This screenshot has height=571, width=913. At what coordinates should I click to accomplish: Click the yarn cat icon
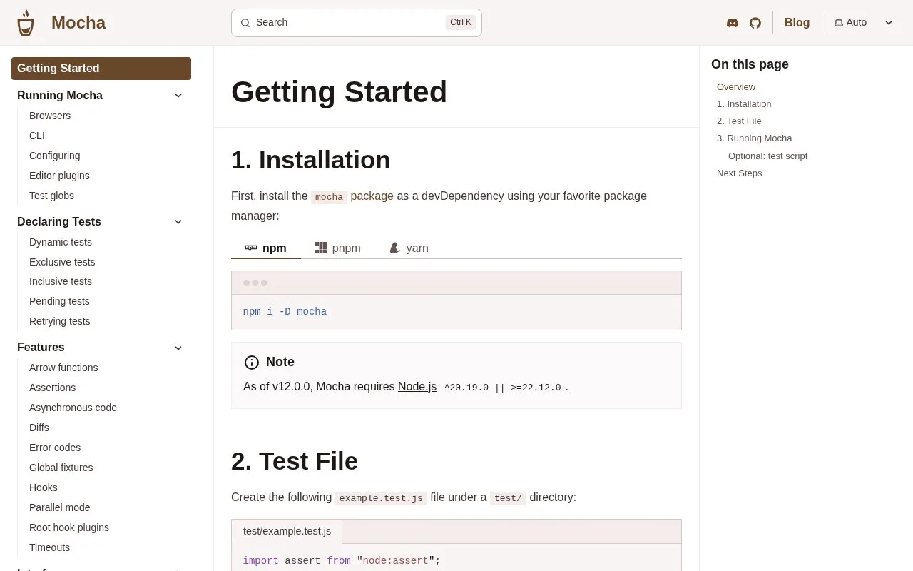click(x=395, y=248)
